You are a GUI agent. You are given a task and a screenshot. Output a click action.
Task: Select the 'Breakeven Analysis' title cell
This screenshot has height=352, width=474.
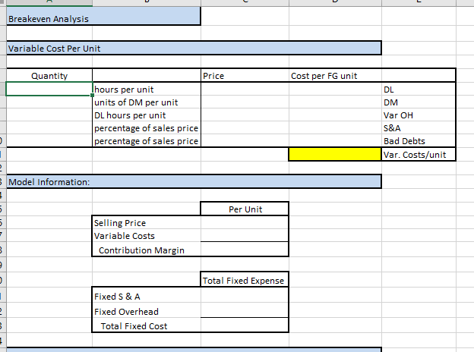coord(103,16)
